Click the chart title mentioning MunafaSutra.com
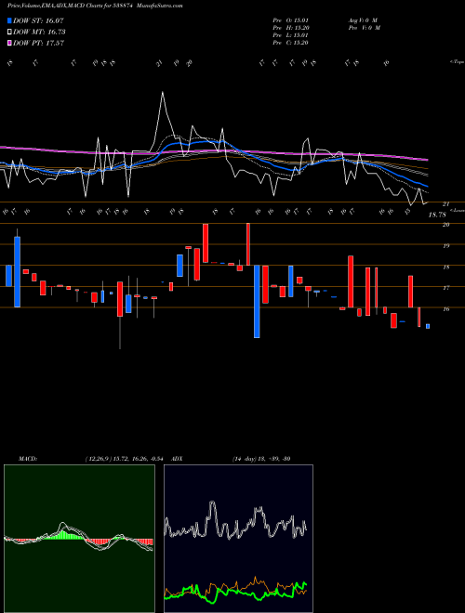Screen dimensions: 465x613 (x=95, y=6)
